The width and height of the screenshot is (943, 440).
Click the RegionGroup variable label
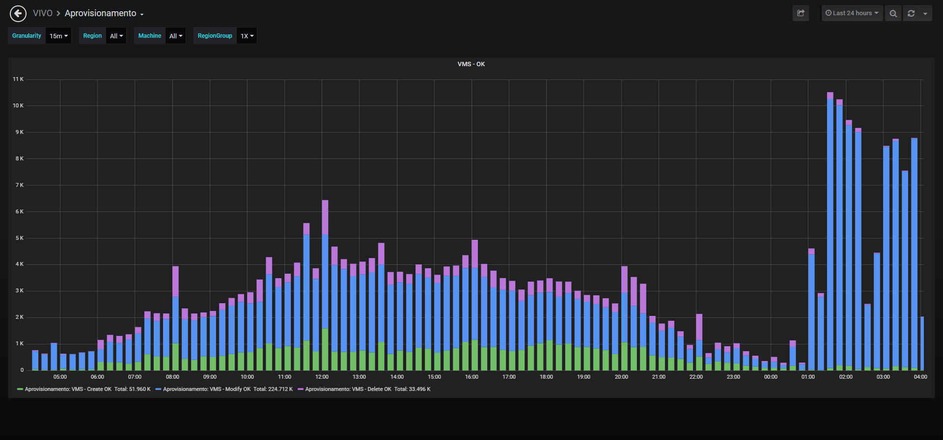[215, 36]
